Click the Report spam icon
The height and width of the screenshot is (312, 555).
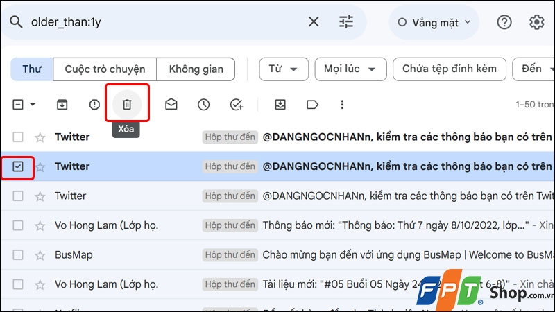click(94, 105)
